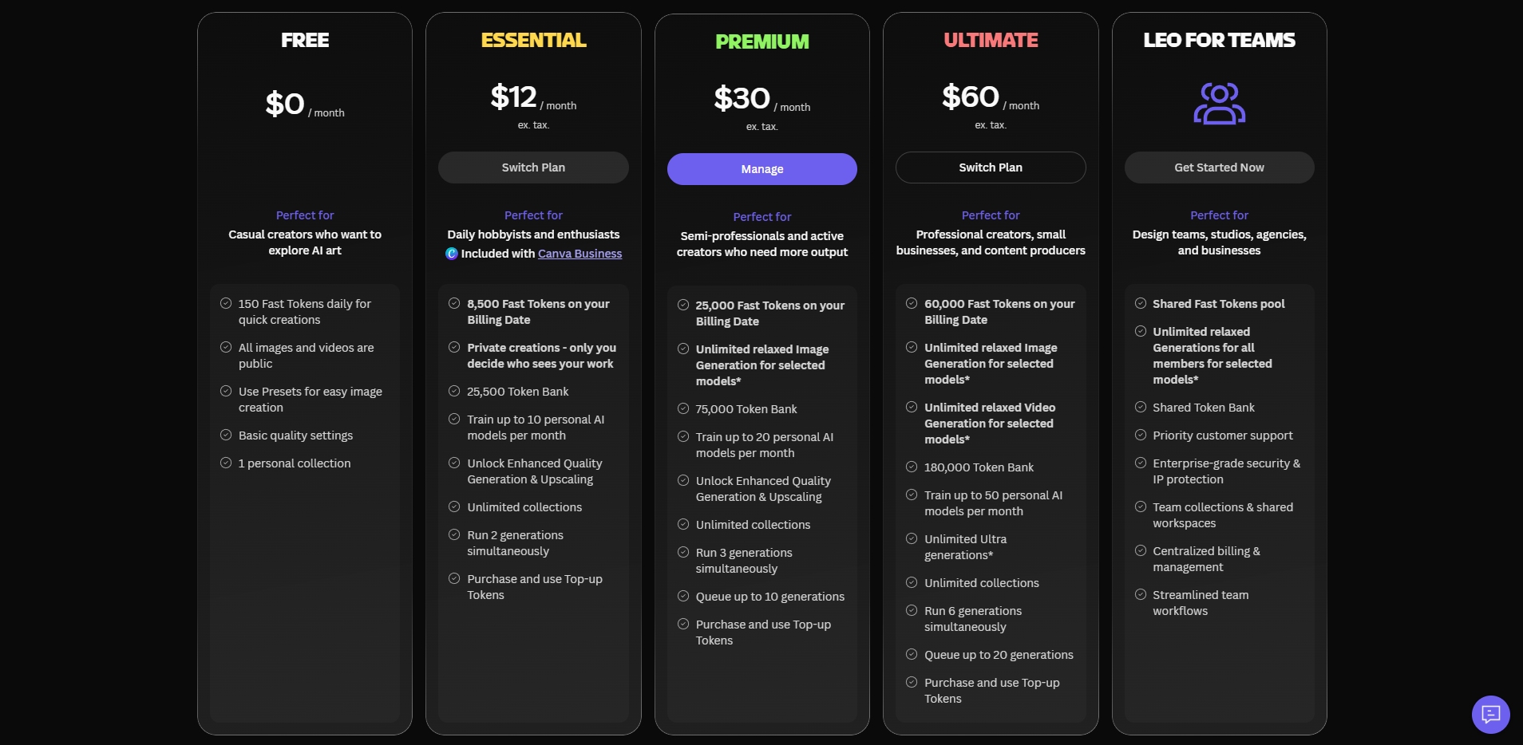This screenshot has height=745, width=1523.
Task: Click the PREMIUM plan heading
Action: 762,41
